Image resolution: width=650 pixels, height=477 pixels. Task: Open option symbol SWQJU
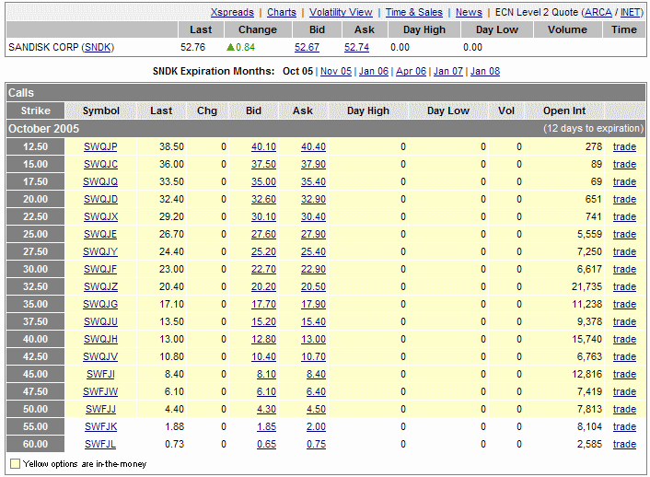[x=100, y=321]
